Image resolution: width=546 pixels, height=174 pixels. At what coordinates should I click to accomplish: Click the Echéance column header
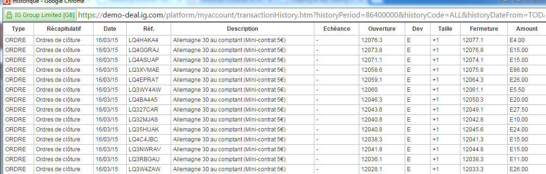337,29
